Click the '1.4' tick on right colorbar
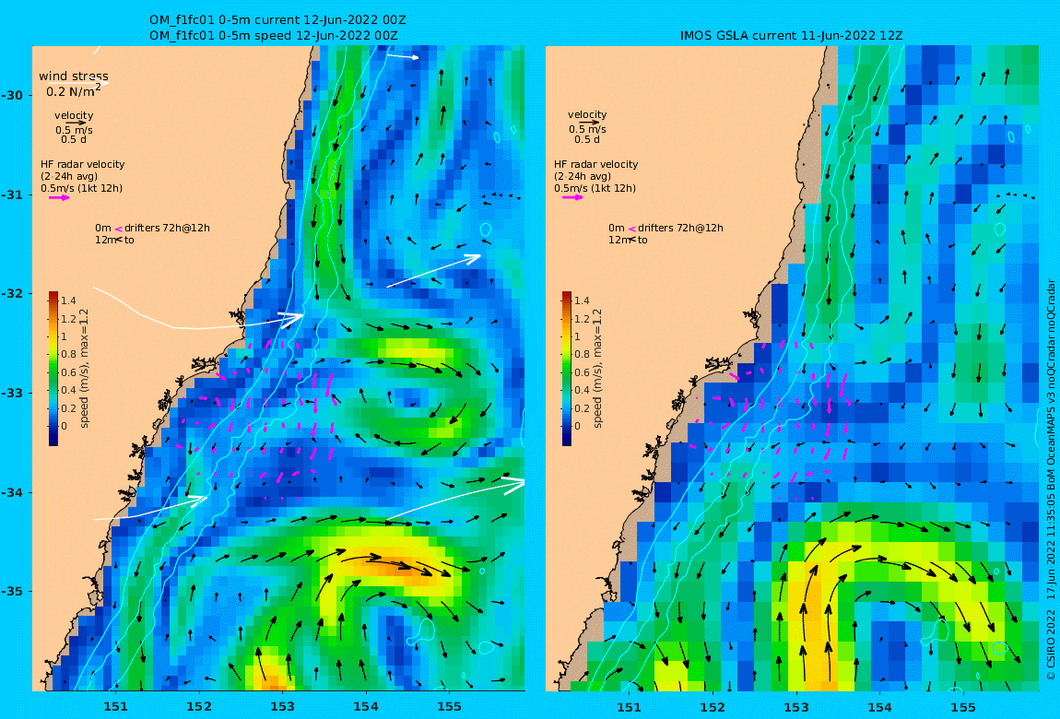 click(582, 301)
